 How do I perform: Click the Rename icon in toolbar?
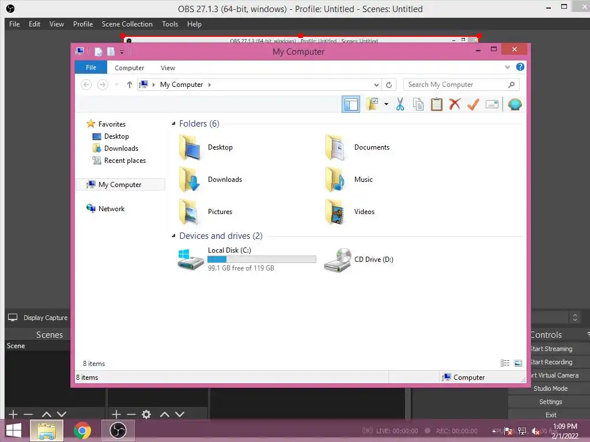(x=492, y=104)
